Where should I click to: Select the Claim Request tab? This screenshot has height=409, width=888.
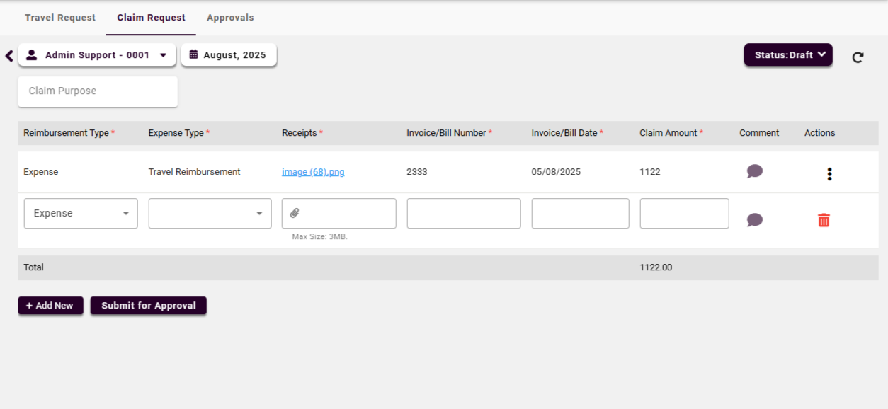coord(151,18)
